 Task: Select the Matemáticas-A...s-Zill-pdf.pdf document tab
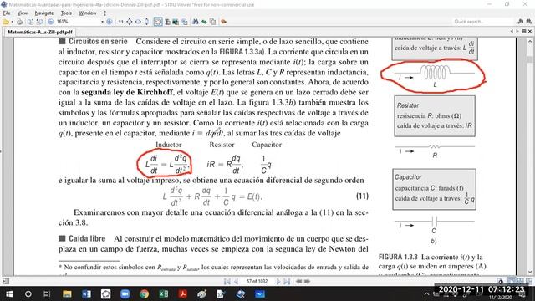pos(39,32)
